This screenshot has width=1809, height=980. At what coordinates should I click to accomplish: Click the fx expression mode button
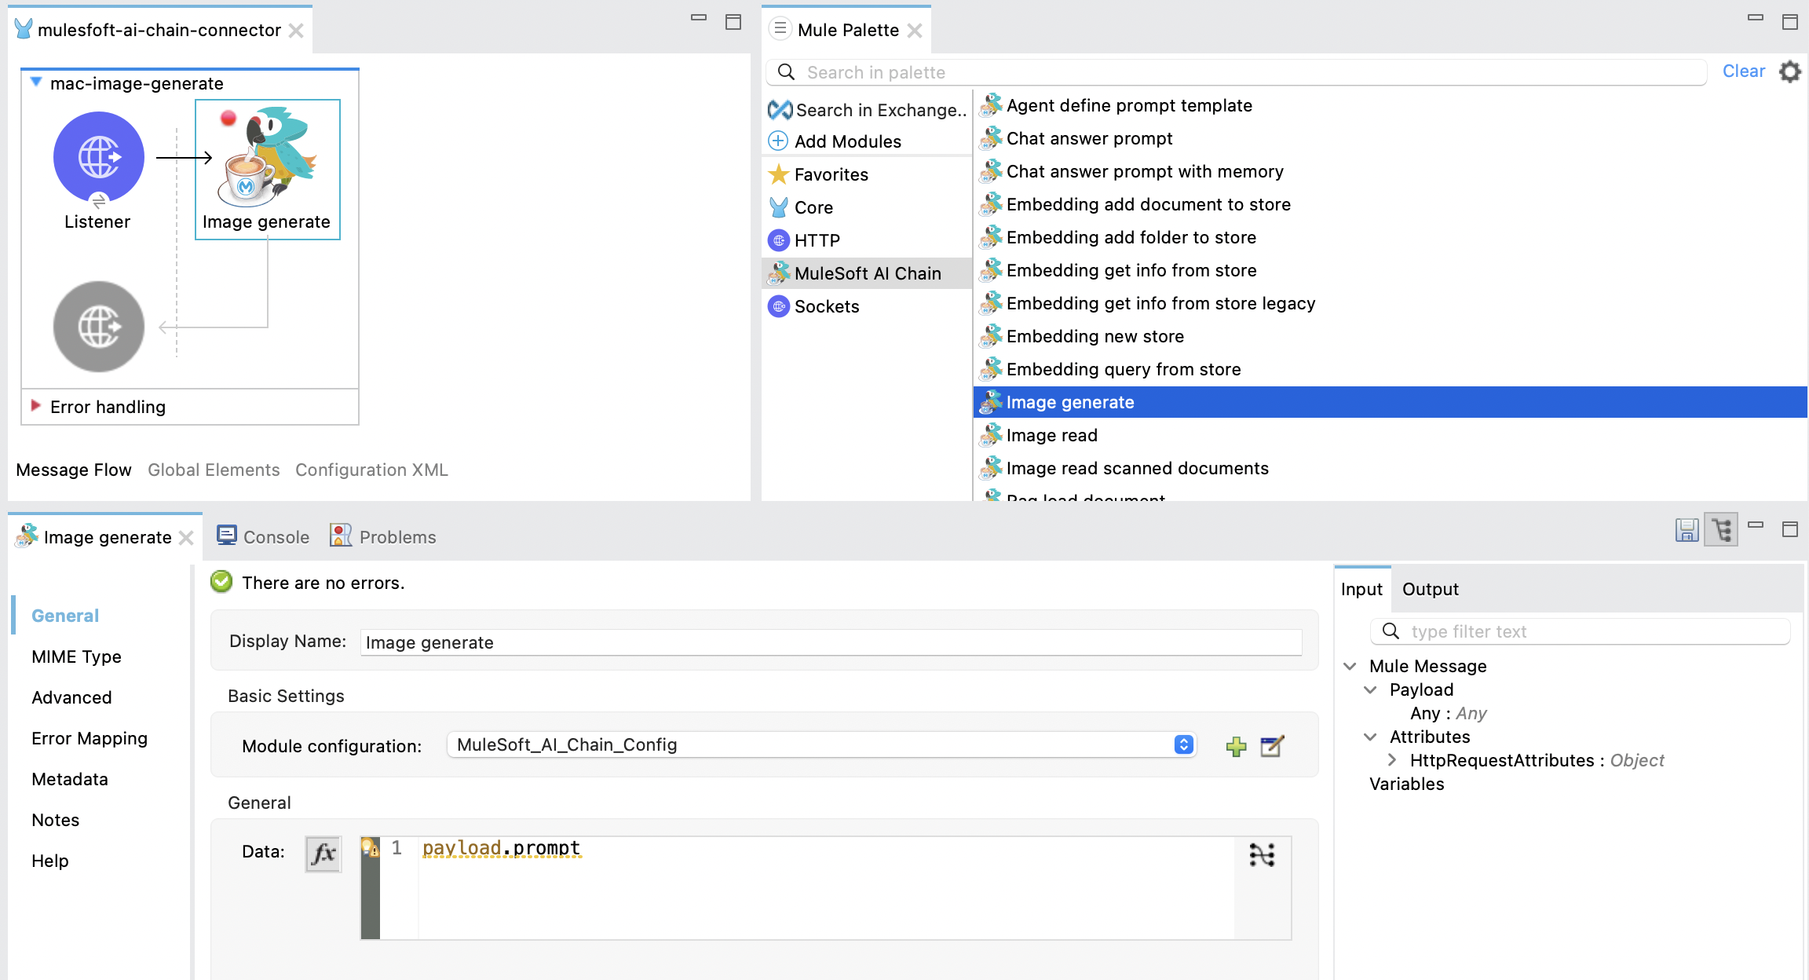click(323, 854)
